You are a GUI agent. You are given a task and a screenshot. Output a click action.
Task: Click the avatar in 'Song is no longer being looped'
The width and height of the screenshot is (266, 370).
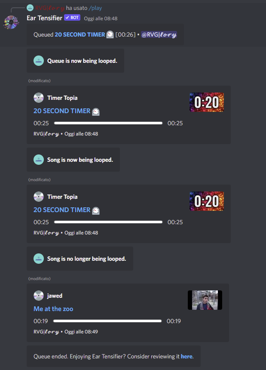point(39,259)
